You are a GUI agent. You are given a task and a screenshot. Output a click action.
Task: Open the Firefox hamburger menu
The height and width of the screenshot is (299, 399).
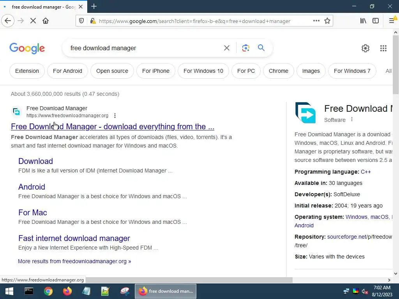pyautogui.click(x=392, y=21)
